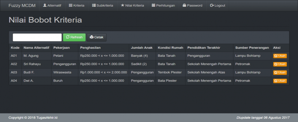Click M. Agung's Lampu Bohlamp cell
298x122 pixels.
coord(252,56)
